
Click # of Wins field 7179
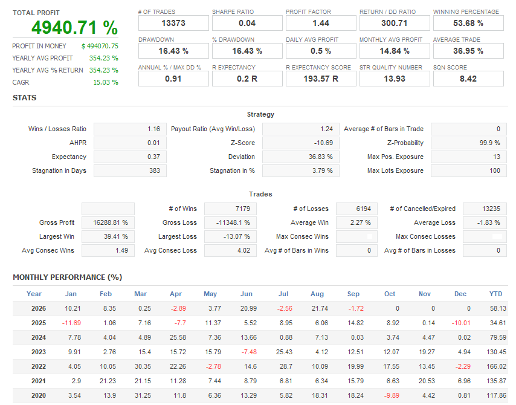tap(230, 209)
